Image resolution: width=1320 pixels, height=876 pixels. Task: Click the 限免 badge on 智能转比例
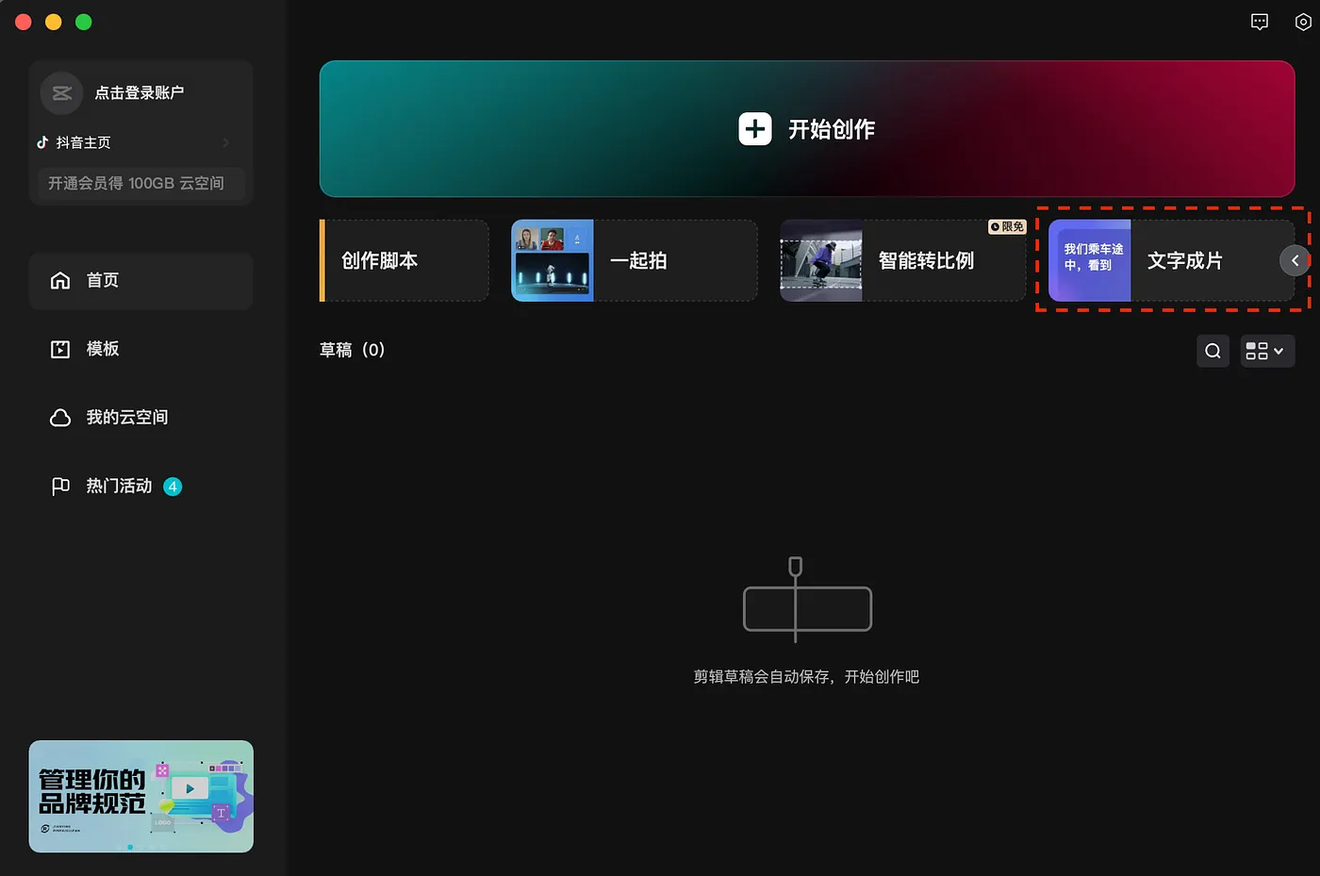pos(1007,227)
